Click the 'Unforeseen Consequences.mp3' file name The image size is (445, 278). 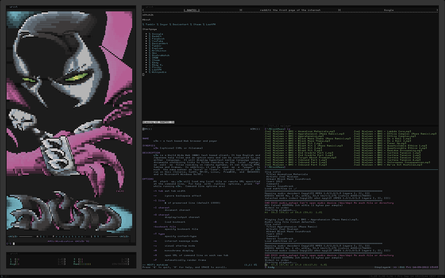(408, 162)
